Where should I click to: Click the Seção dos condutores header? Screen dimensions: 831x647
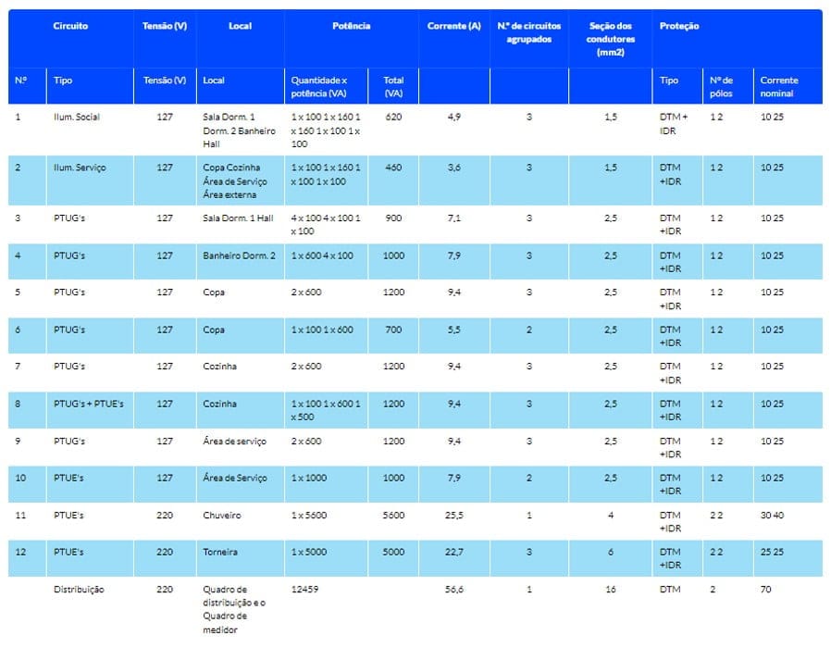(x=611, y=39)
